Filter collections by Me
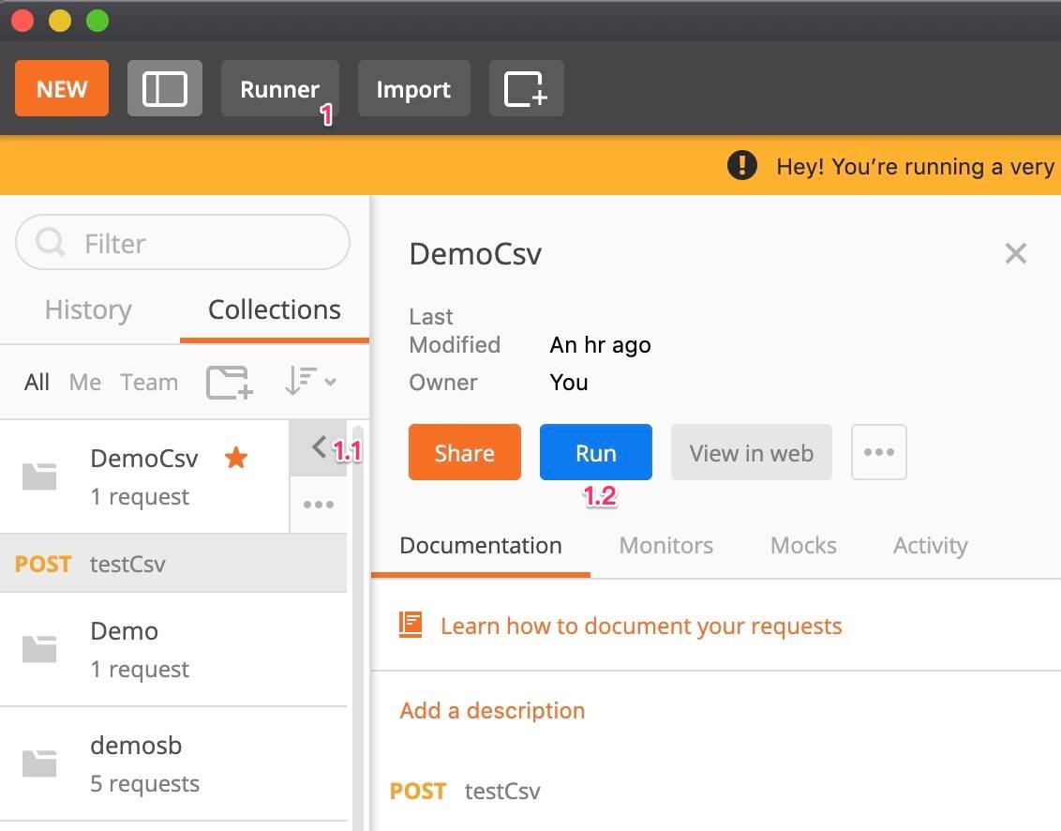1061x831 pixels. [85, 383]
